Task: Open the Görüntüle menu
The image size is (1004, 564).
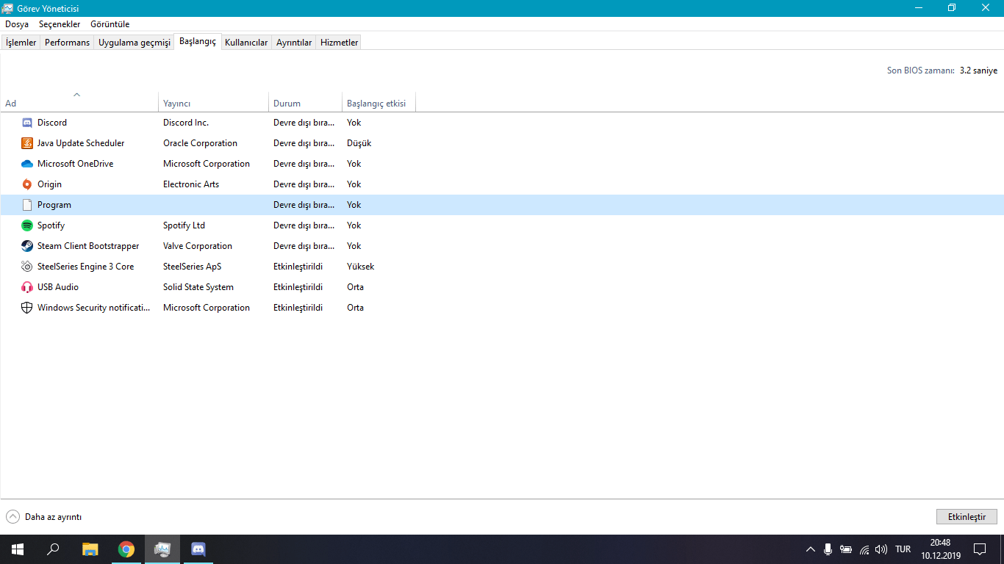Action: (x=110, y=24)
